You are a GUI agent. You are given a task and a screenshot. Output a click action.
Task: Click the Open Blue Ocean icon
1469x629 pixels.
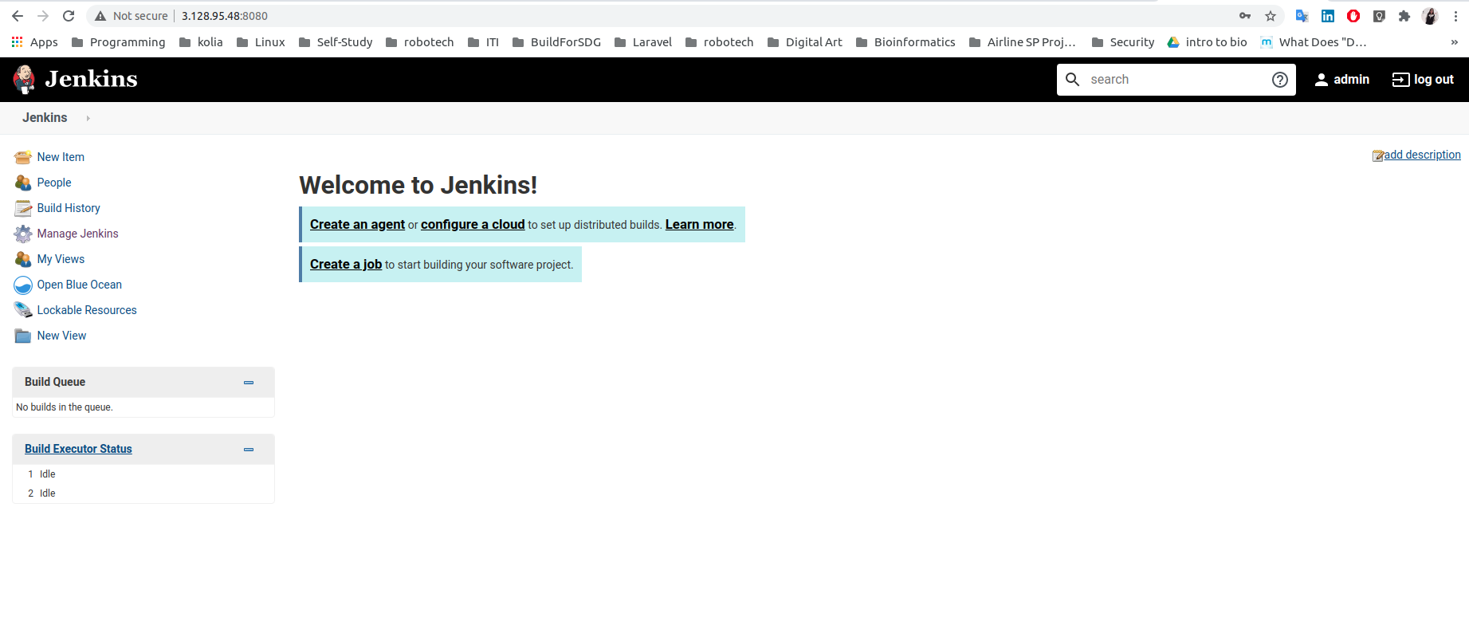[23, 285]
